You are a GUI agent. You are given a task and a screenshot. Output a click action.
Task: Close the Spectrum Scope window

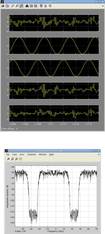99,151
